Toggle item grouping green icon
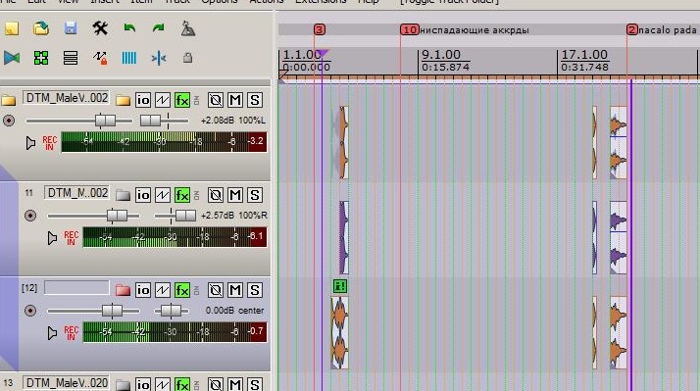Screen dimensions: 700x391 click(x=41, y=58)
